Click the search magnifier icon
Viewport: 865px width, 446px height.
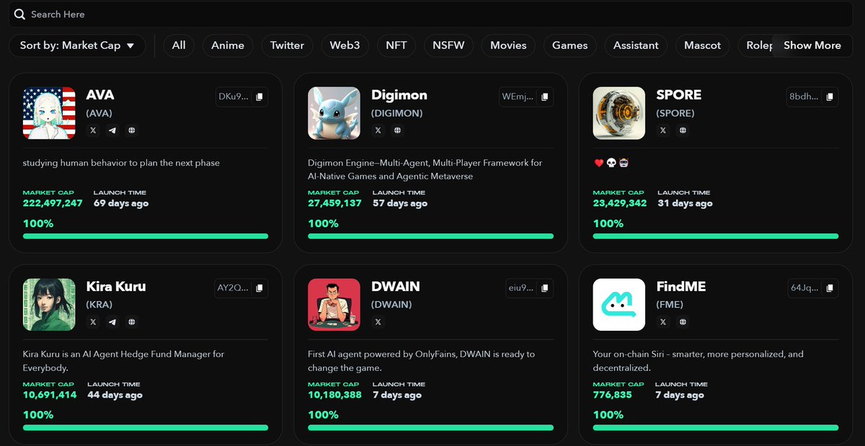tap(19, 14)
